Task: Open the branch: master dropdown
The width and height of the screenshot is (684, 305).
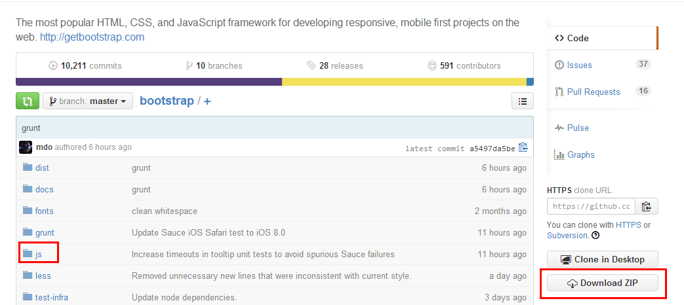Action: coord(88,101)
